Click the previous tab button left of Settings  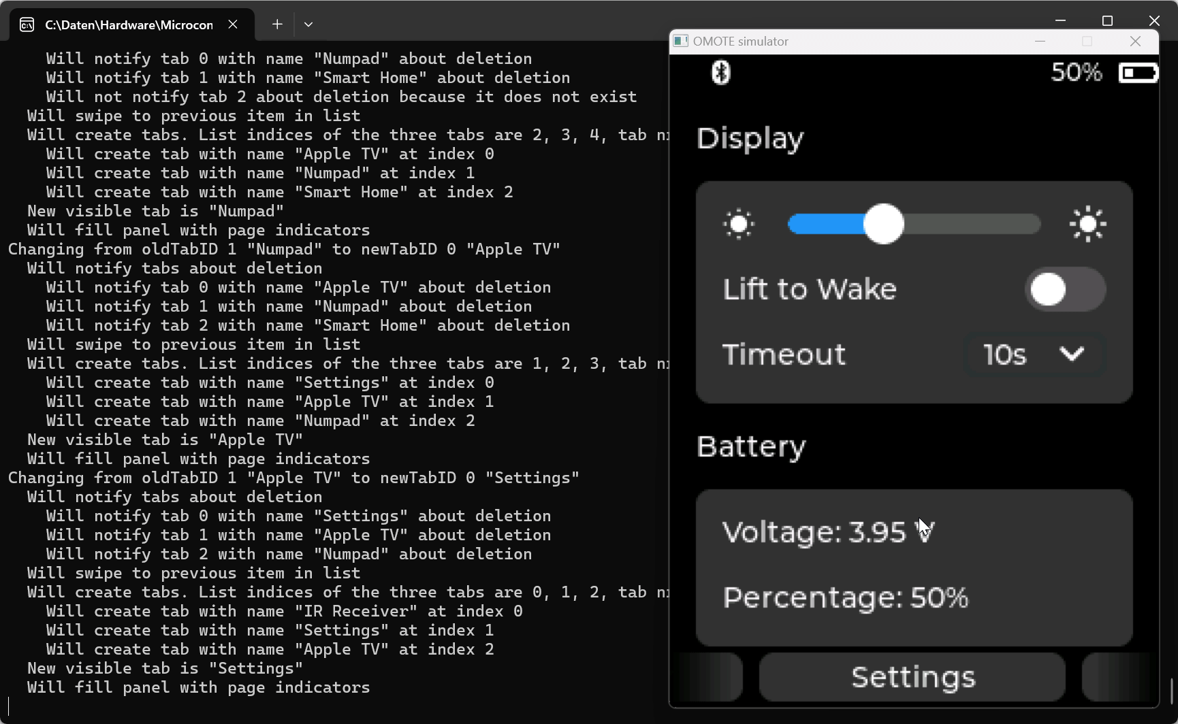[708, 677]
